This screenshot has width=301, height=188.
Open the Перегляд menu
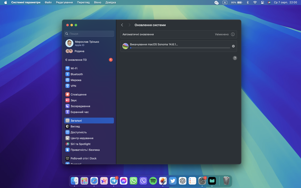[83, 2]
